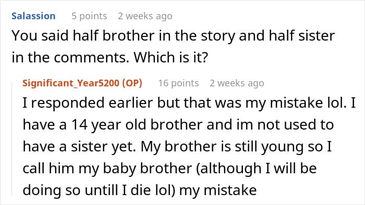365x205 pixels.
Task: Click the line starting 'You said half brother'
Action: pos(173,36)
